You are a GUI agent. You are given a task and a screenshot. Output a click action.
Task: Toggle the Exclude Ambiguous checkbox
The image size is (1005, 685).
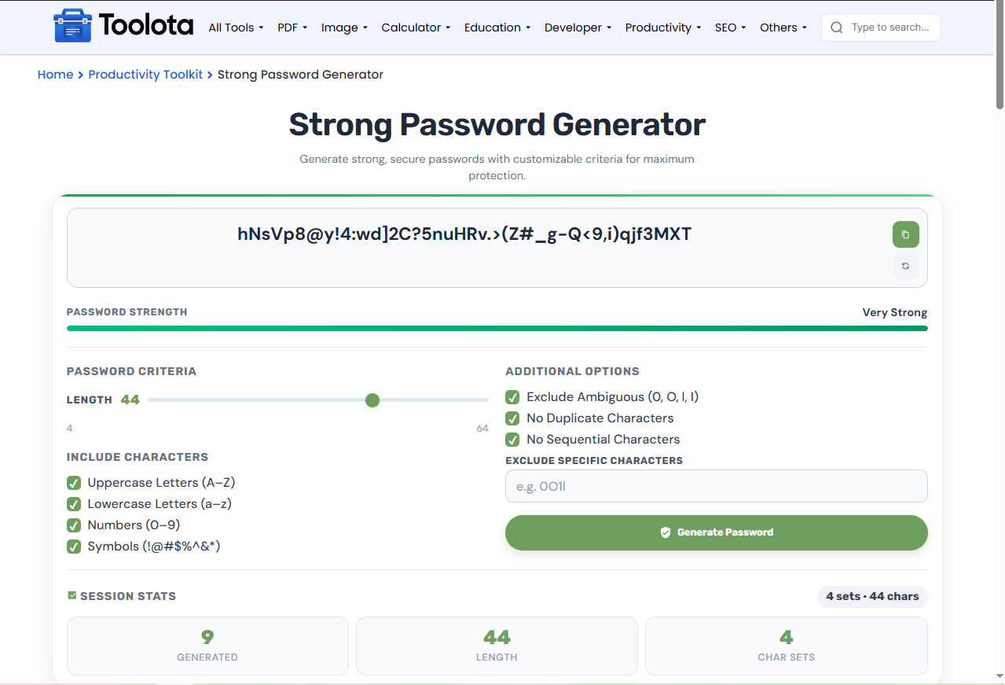[512, 397]
